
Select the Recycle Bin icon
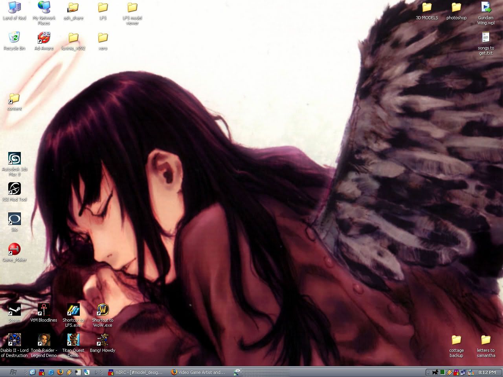pyautogui.click(x=15, y=41)
